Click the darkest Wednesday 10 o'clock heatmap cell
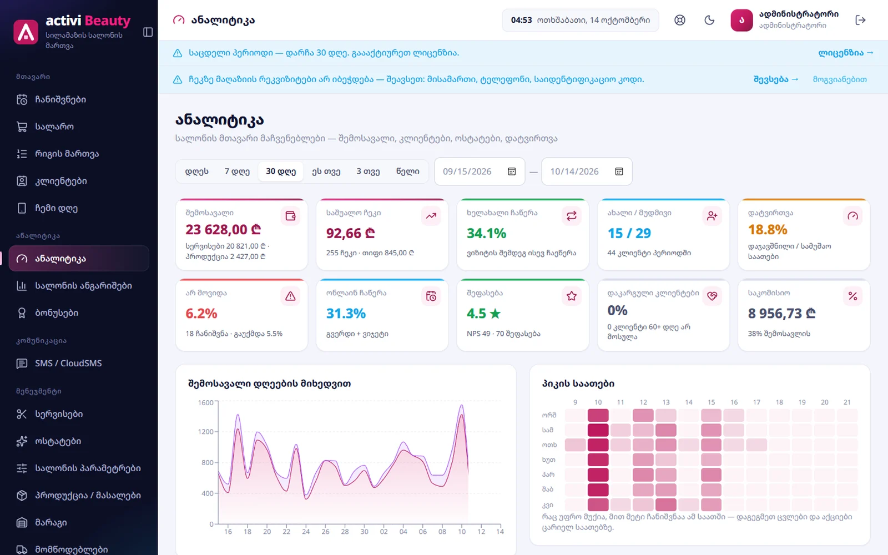This screenshot has height=555, width=888. pyautogui.click(x=598, y=445)
